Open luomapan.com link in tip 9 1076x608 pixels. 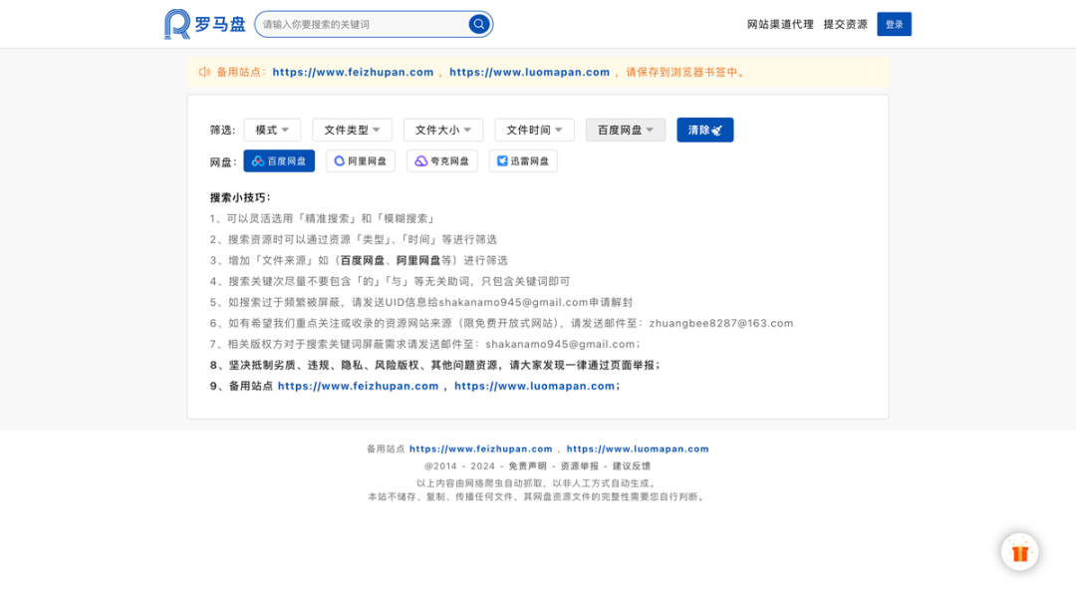[x=534, y=387]
